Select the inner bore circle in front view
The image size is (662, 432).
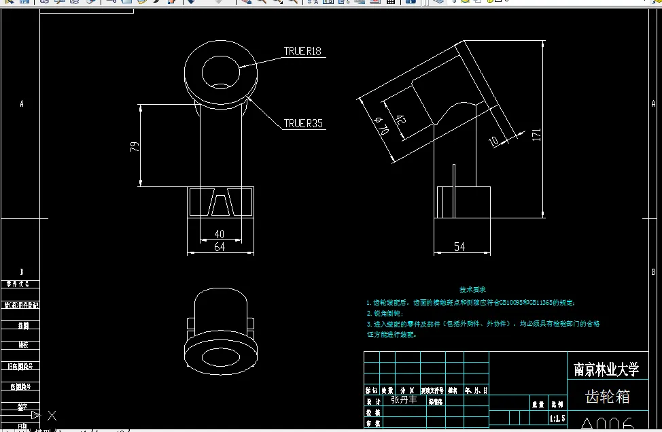point(221,72)
